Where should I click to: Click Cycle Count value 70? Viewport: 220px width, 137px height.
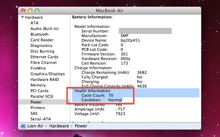111,95
